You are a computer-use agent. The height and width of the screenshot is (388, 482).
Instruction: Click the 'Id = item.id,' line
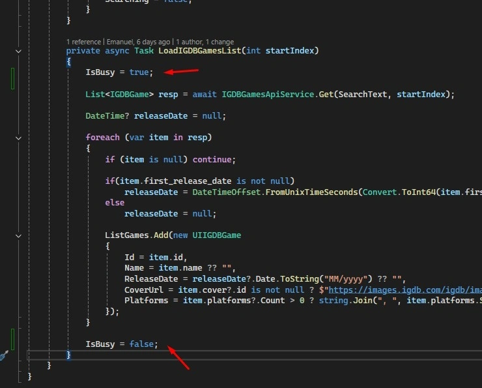click(x=156, y=257)
